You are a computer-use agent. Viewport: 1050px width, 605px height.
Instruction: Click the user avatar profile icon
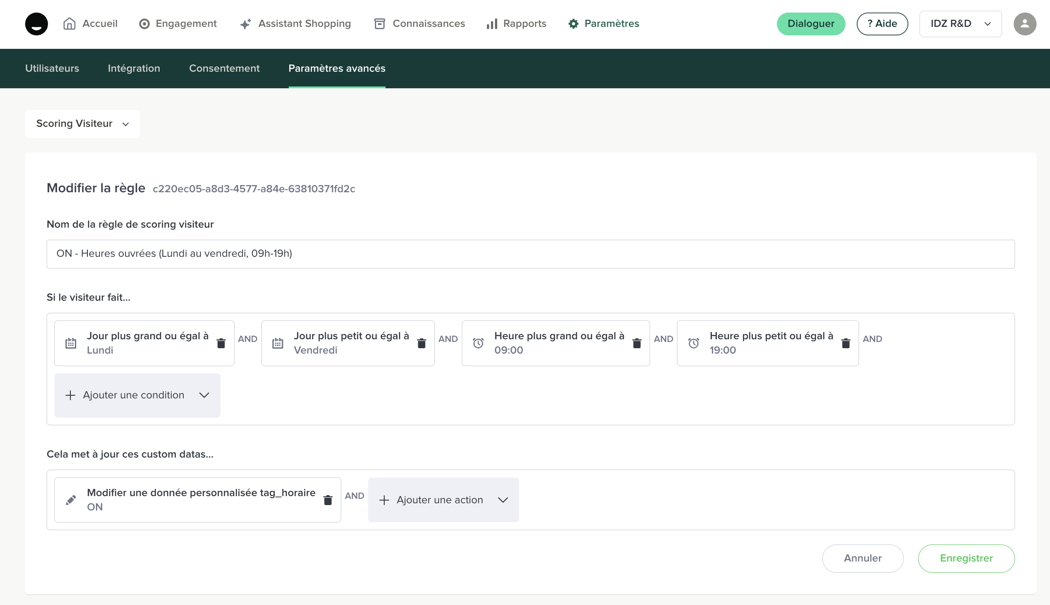[1024, 24]
